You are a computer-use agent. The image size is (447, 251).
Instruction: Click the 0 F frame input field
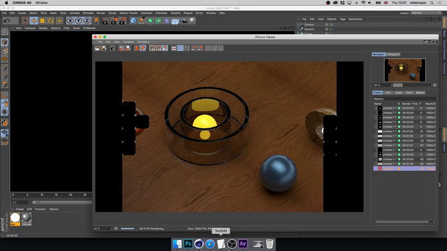[20, 203]
